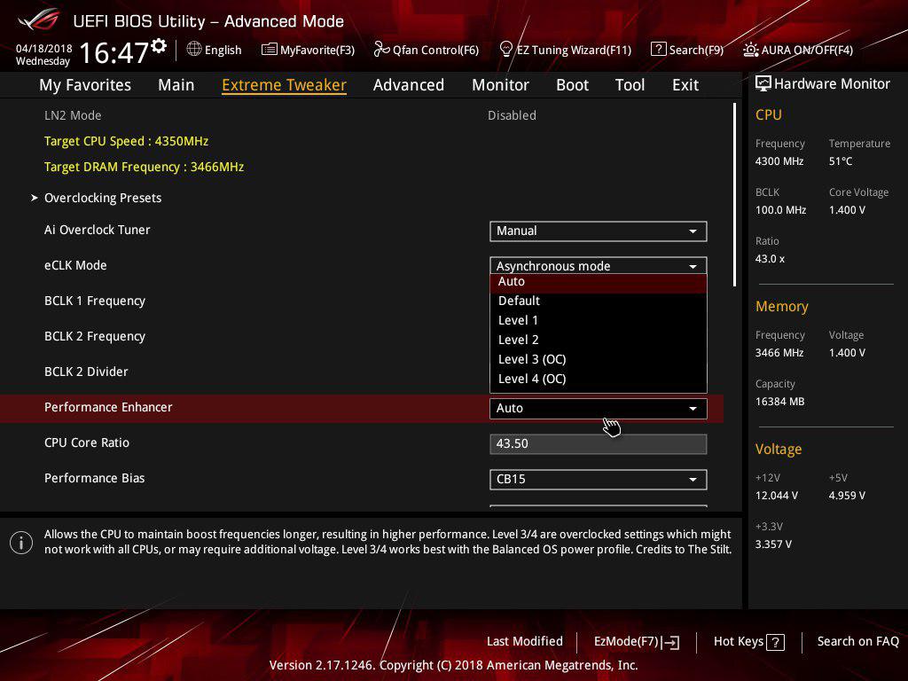Image resolution: width=908 pixels, height=681 pixels.
Task: Open eCLK Mode dropdown
Action: [599, 265]
